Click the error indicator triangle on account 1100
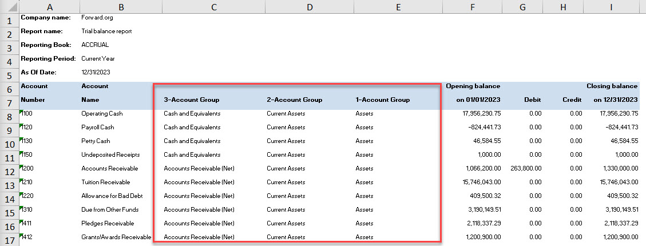 click(21, 110)
